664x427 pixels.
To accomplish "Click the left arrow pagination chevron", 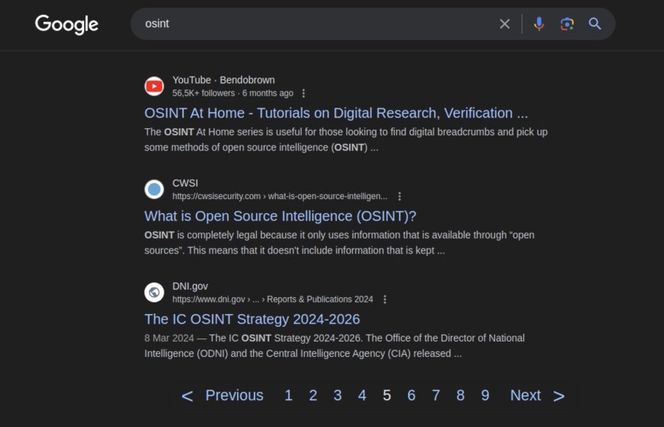I will coord(187,396).
